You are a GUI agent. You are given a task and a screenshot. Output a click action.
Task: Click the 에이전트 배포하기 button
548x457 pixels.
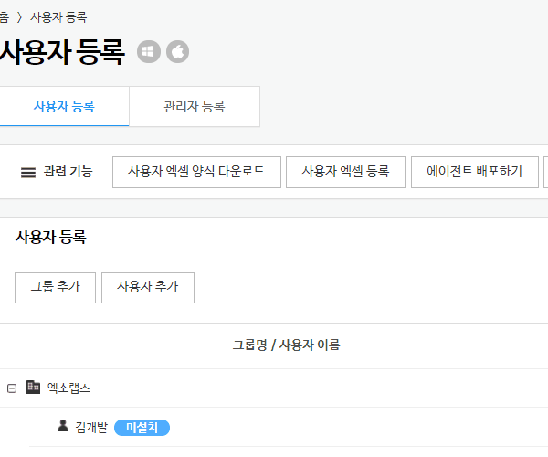[x=475, y=172]
